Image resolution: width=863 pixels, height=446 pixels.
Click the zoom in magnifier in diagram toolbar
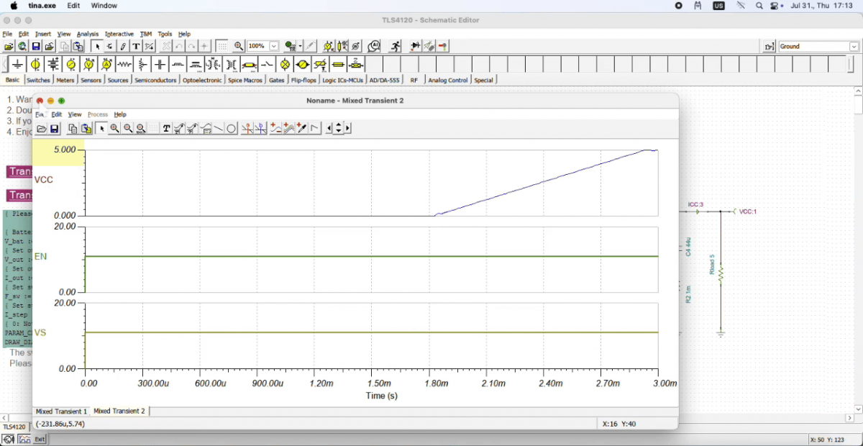click(x=114, y=129)
